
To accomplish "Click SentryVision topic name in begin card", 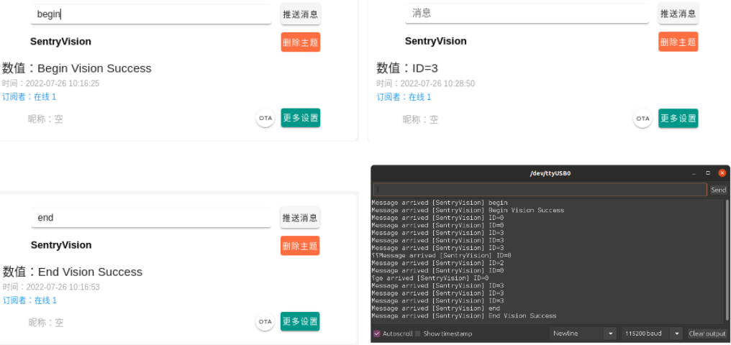I will 60,42.
